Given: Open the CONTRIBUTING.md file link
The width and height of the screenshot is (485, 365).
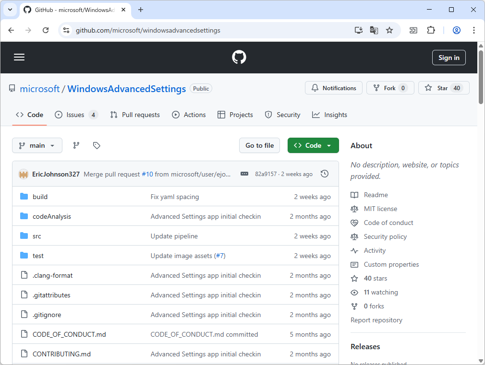Looking at the screenshot, I should [x=61, y=353].
